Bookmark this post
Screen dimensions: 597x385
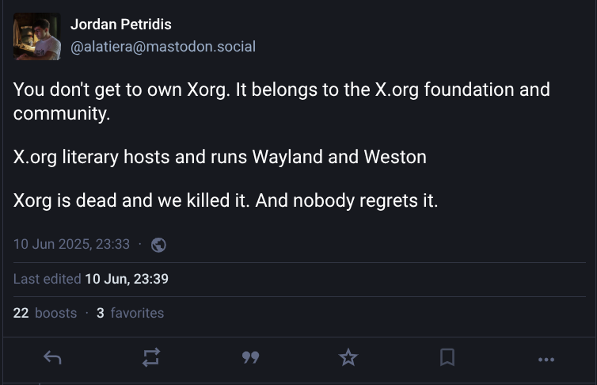pyautogui.click(x=447, y=358)
